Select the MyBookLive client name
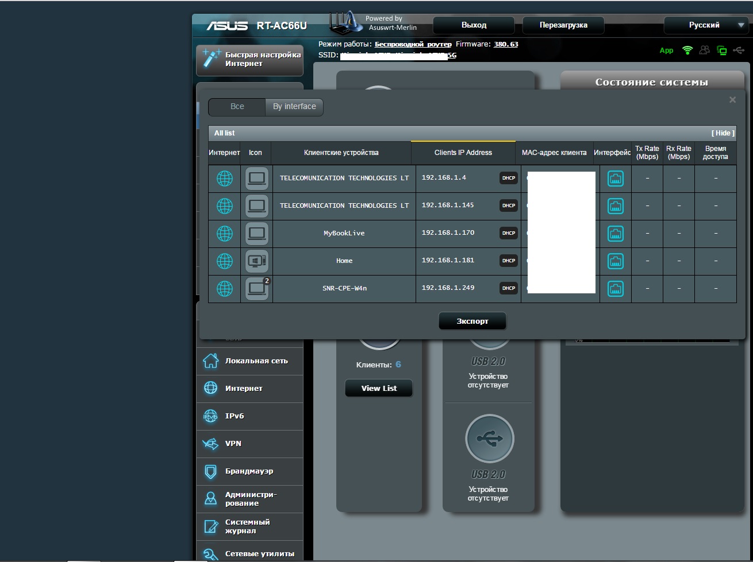Image resolution: width=753 pixels, height=562 pixels. [x=344, y=234]
